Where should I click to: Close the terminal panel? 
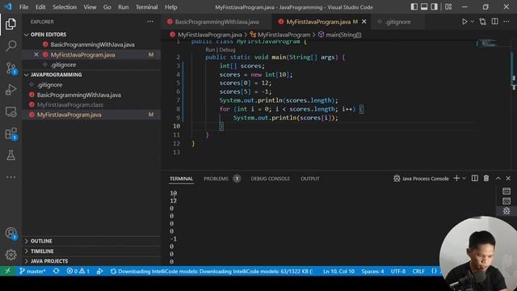(508, 178)
